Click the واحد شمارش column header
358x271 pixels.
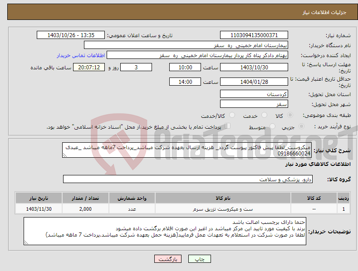(132, 198)
